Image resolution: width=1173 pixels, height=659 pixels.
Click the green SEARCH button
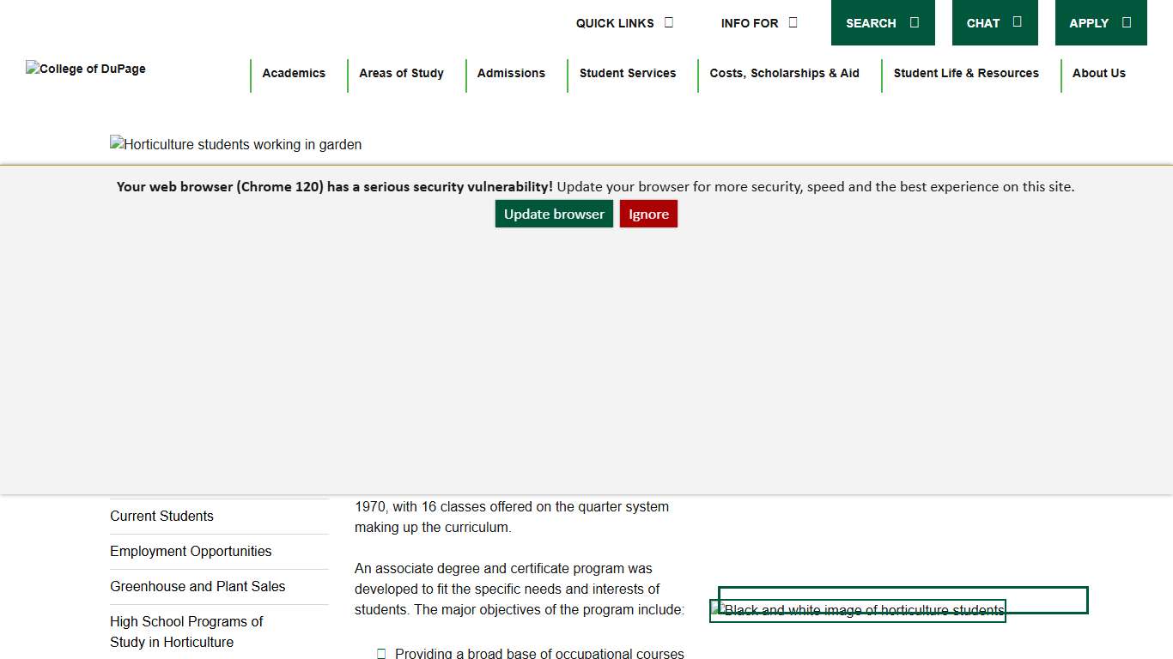pos(882,23)
